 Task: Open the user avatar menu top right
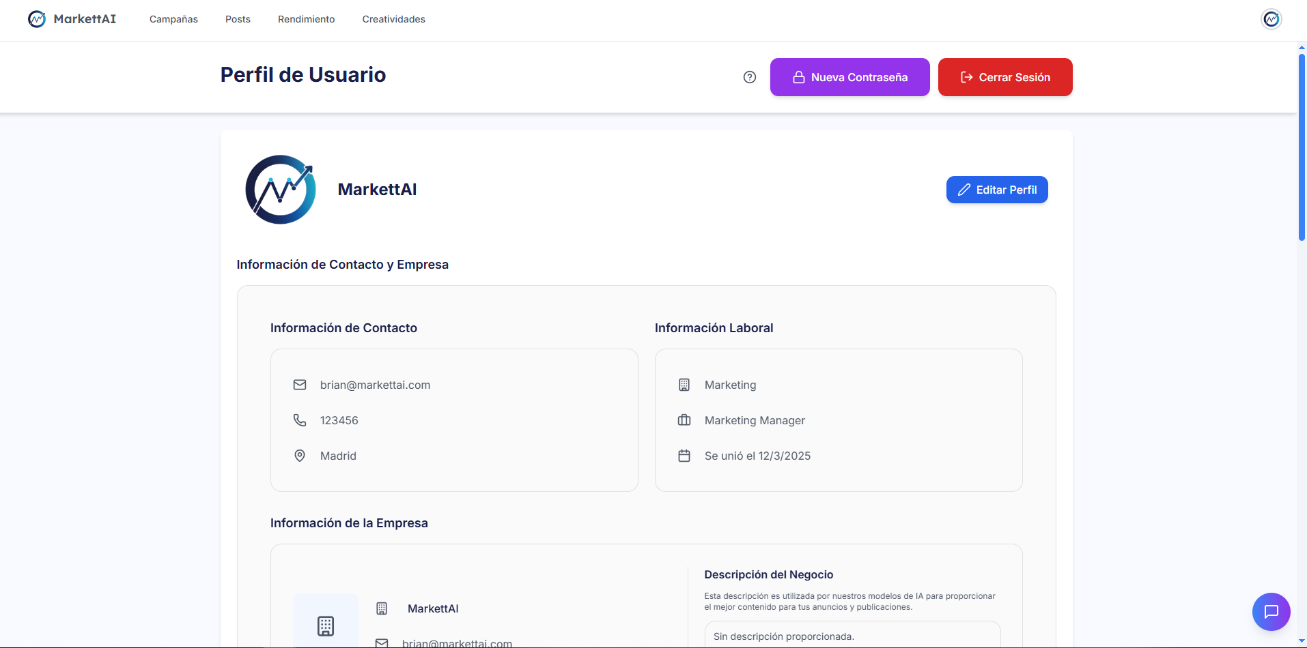(x=1271, y=19)
